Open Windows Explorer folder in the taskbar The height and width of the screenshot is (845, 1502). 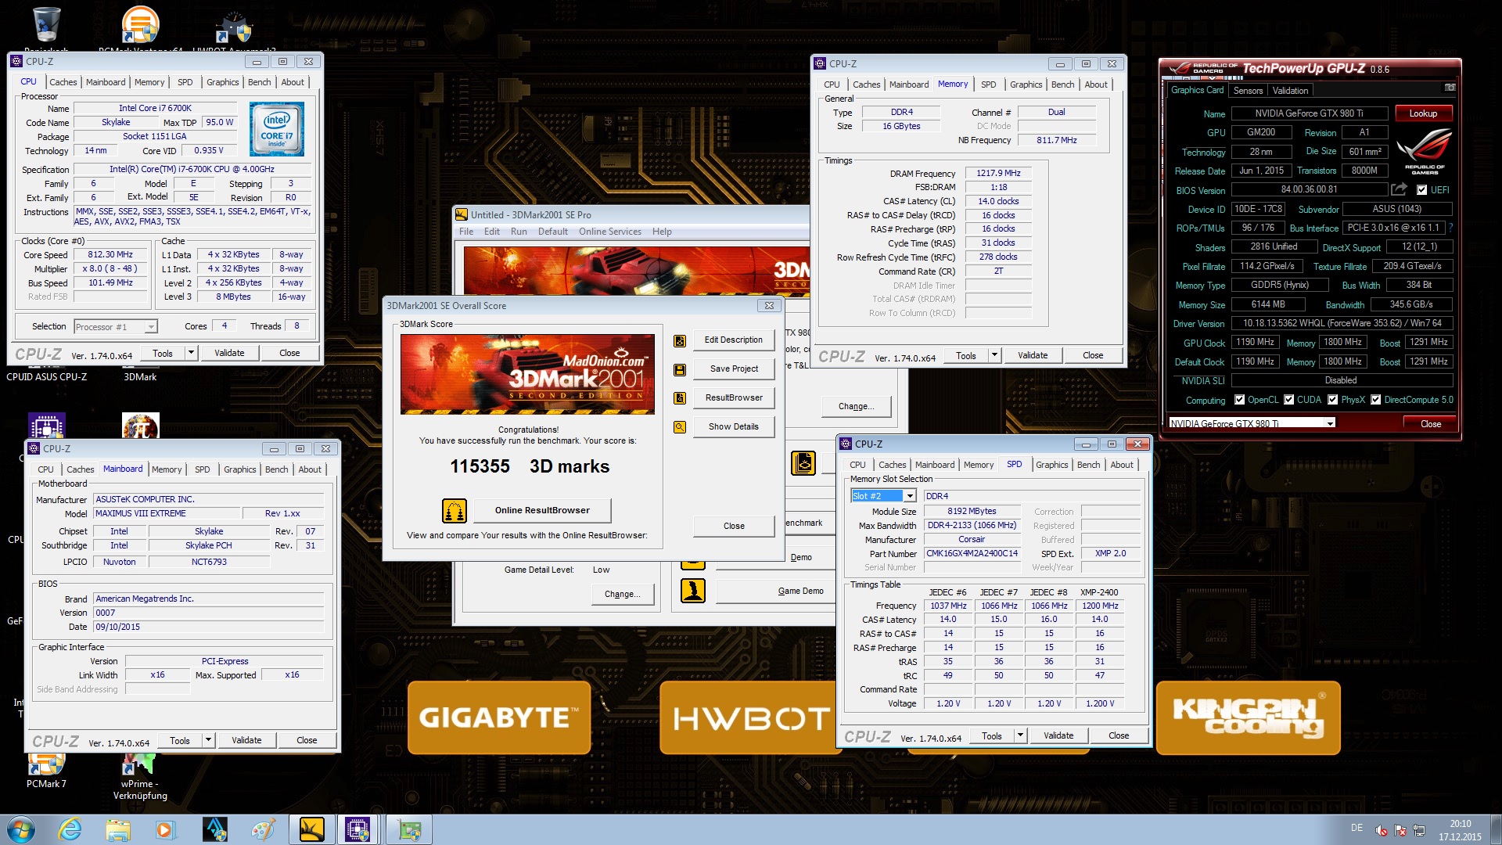tap(118, 829)
